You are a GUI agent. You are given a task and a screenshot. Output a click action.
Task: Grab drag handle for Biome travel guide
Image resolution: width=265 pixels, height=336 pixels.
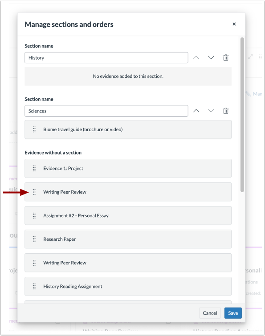point(34,130)
